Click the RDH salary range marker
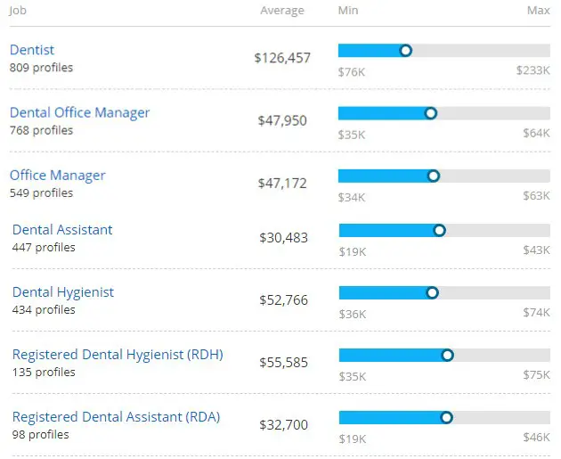561x459 pixels. 448,355
